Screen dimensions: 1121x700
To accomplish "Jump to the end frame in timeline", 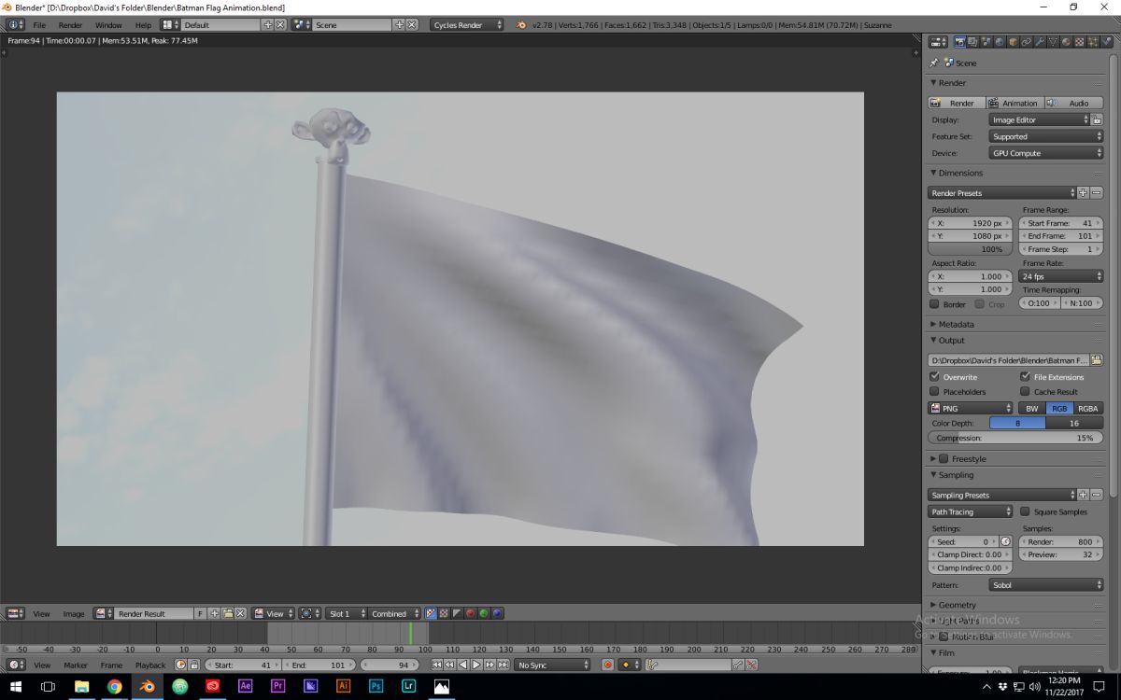I will 503,665.
